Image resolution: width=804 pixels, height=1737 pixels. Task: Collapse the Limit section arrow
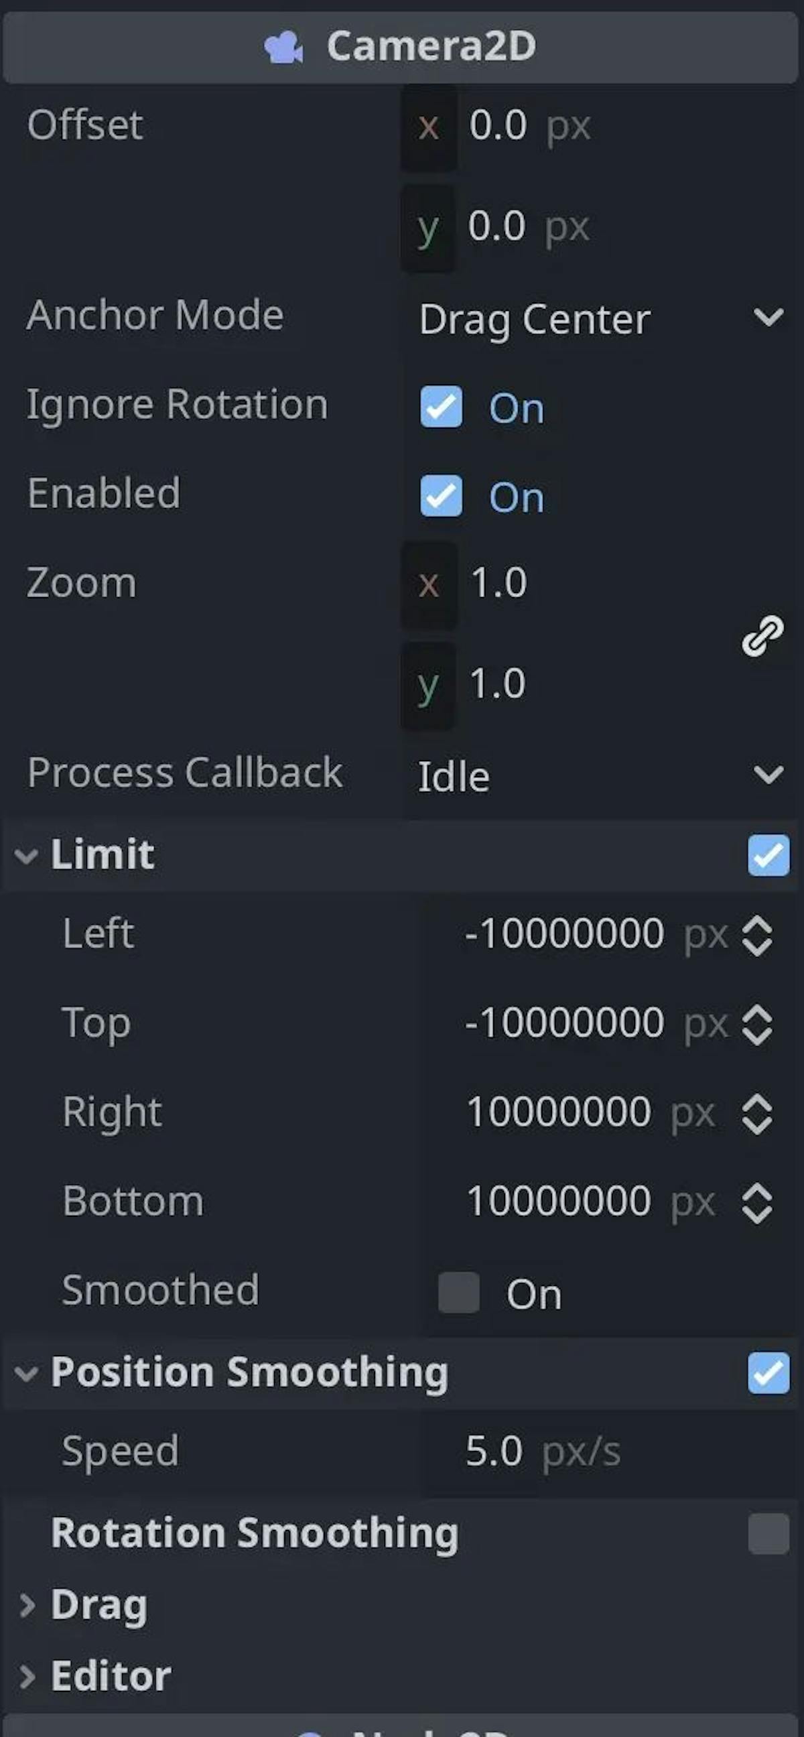(x=26, y=856)
